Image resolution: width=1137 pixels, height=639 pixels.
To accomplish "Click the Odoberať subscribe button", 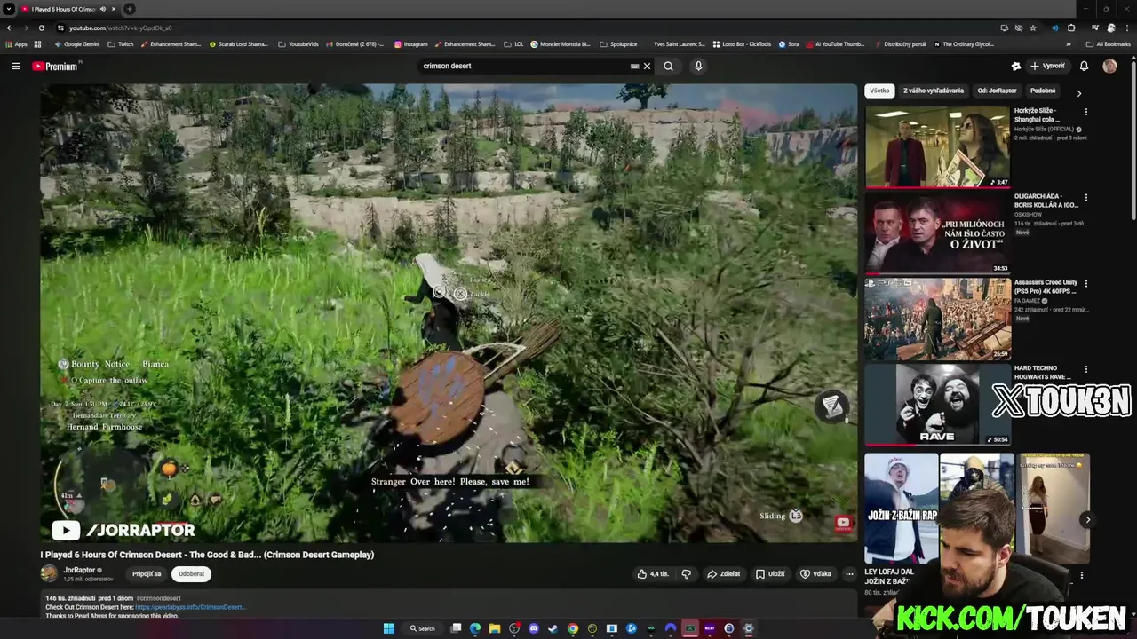I will [191, 574].
